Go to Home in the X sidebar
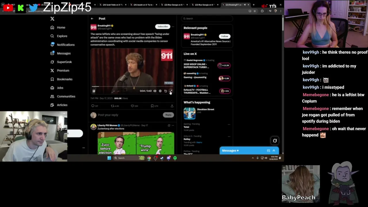This screenshot has width=368, height=207. [x=58, y=27]
